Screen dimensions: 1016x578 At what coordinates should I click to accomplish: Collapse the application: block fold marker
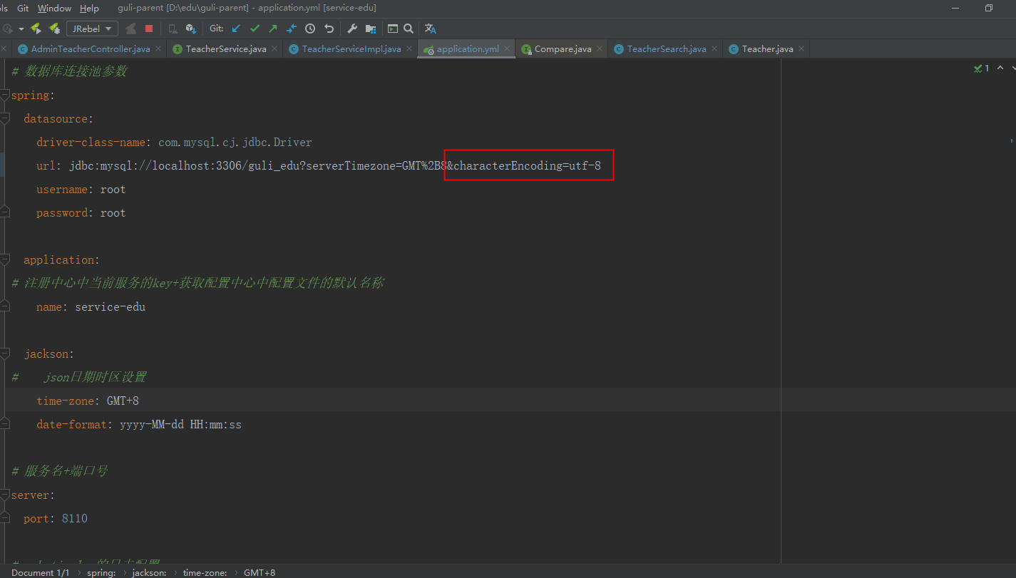pyautogui.click(x=5, y=260)
